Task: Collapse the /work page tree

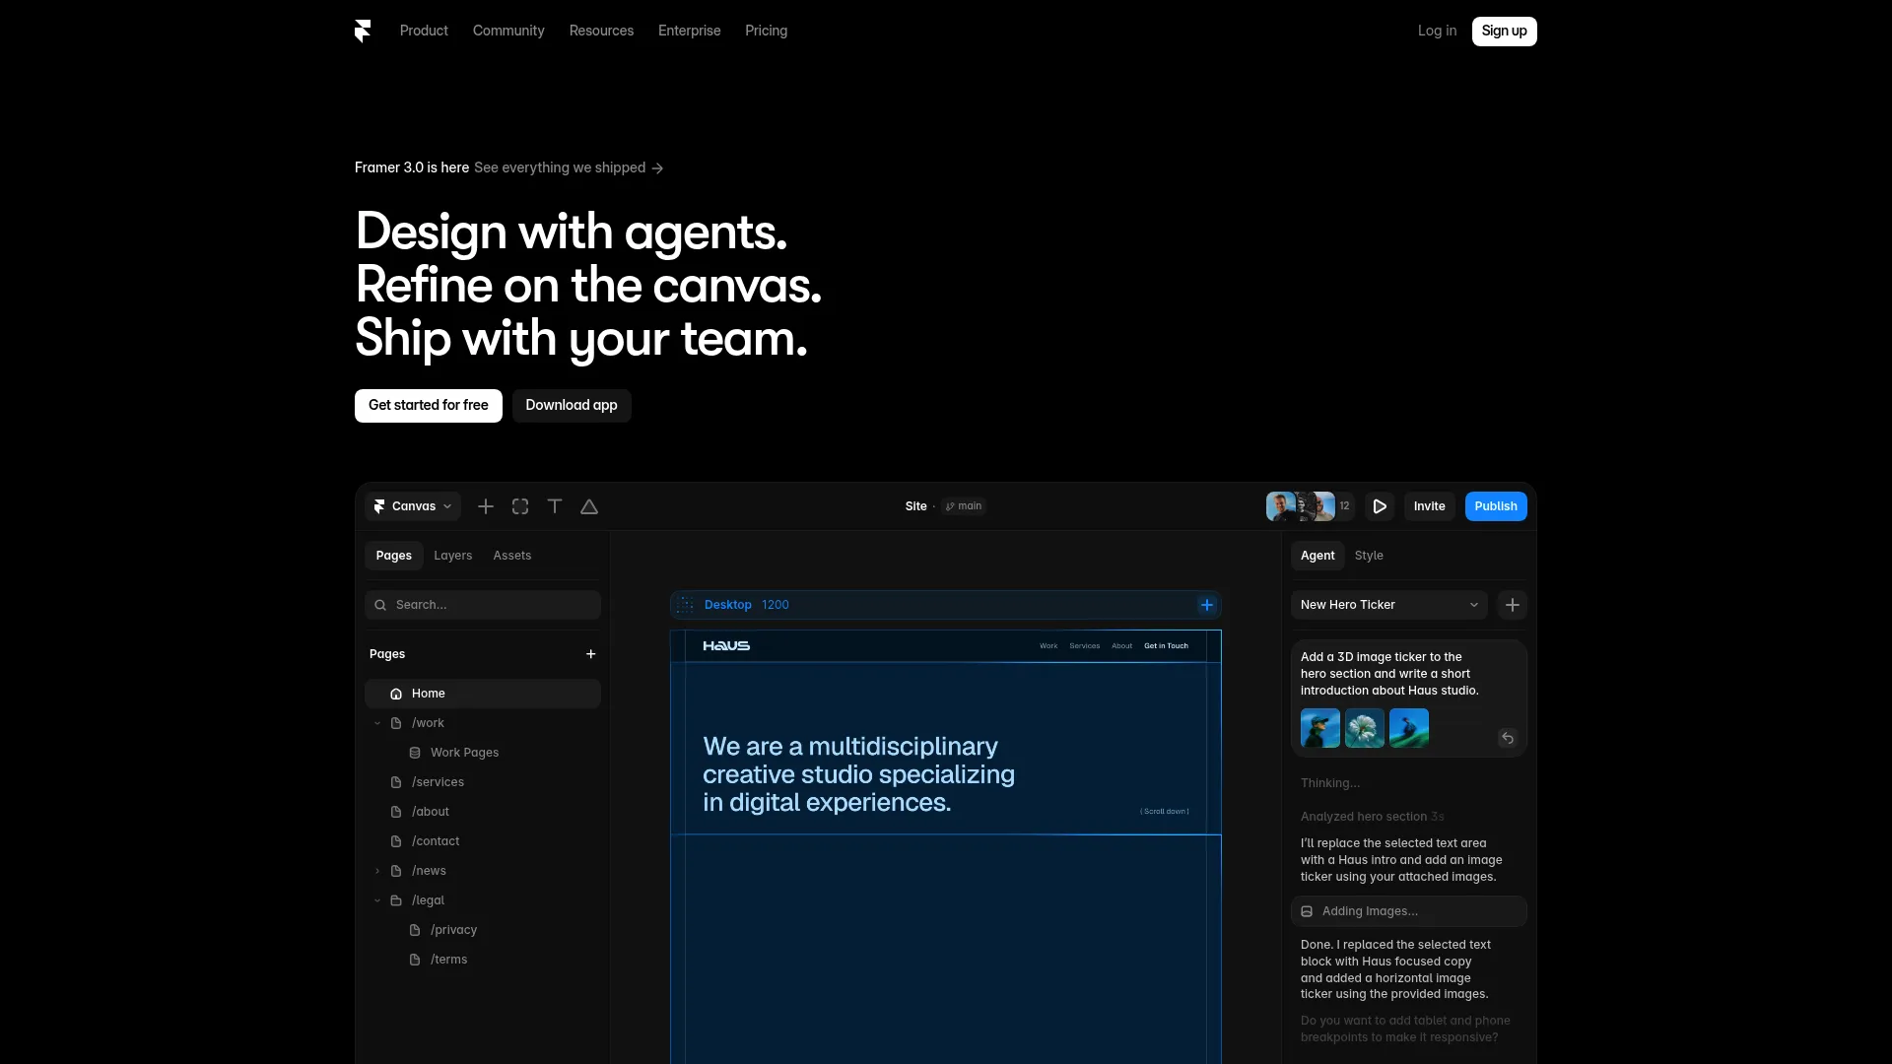Action: pyautogui.click(x=377, y=723)
